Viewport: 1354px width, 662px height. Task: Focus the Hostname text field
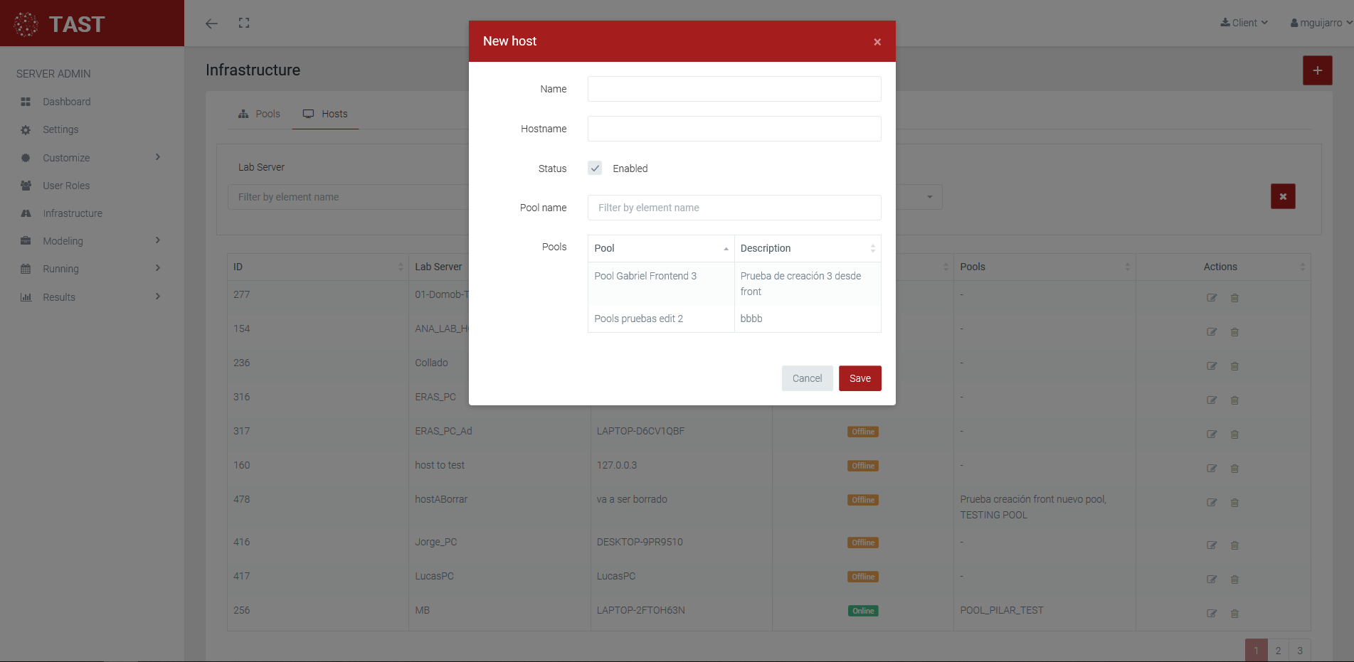734,129
